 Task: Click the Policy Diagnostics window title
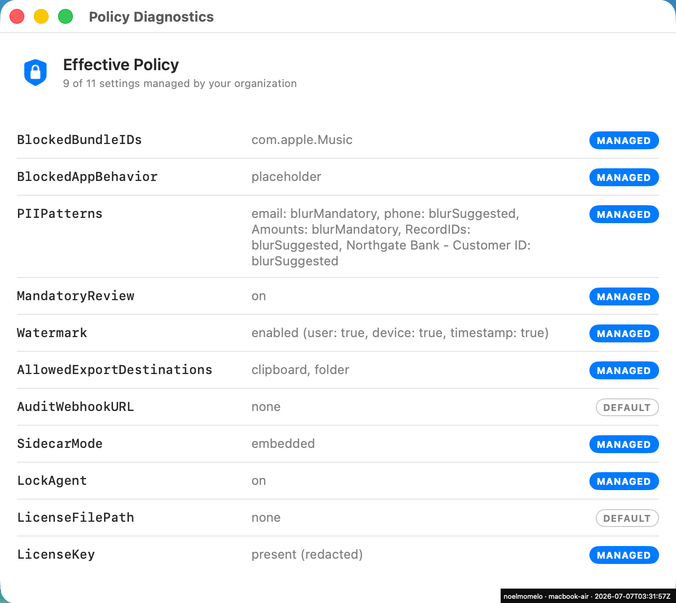pyautogui.click(x=151, y=17)
